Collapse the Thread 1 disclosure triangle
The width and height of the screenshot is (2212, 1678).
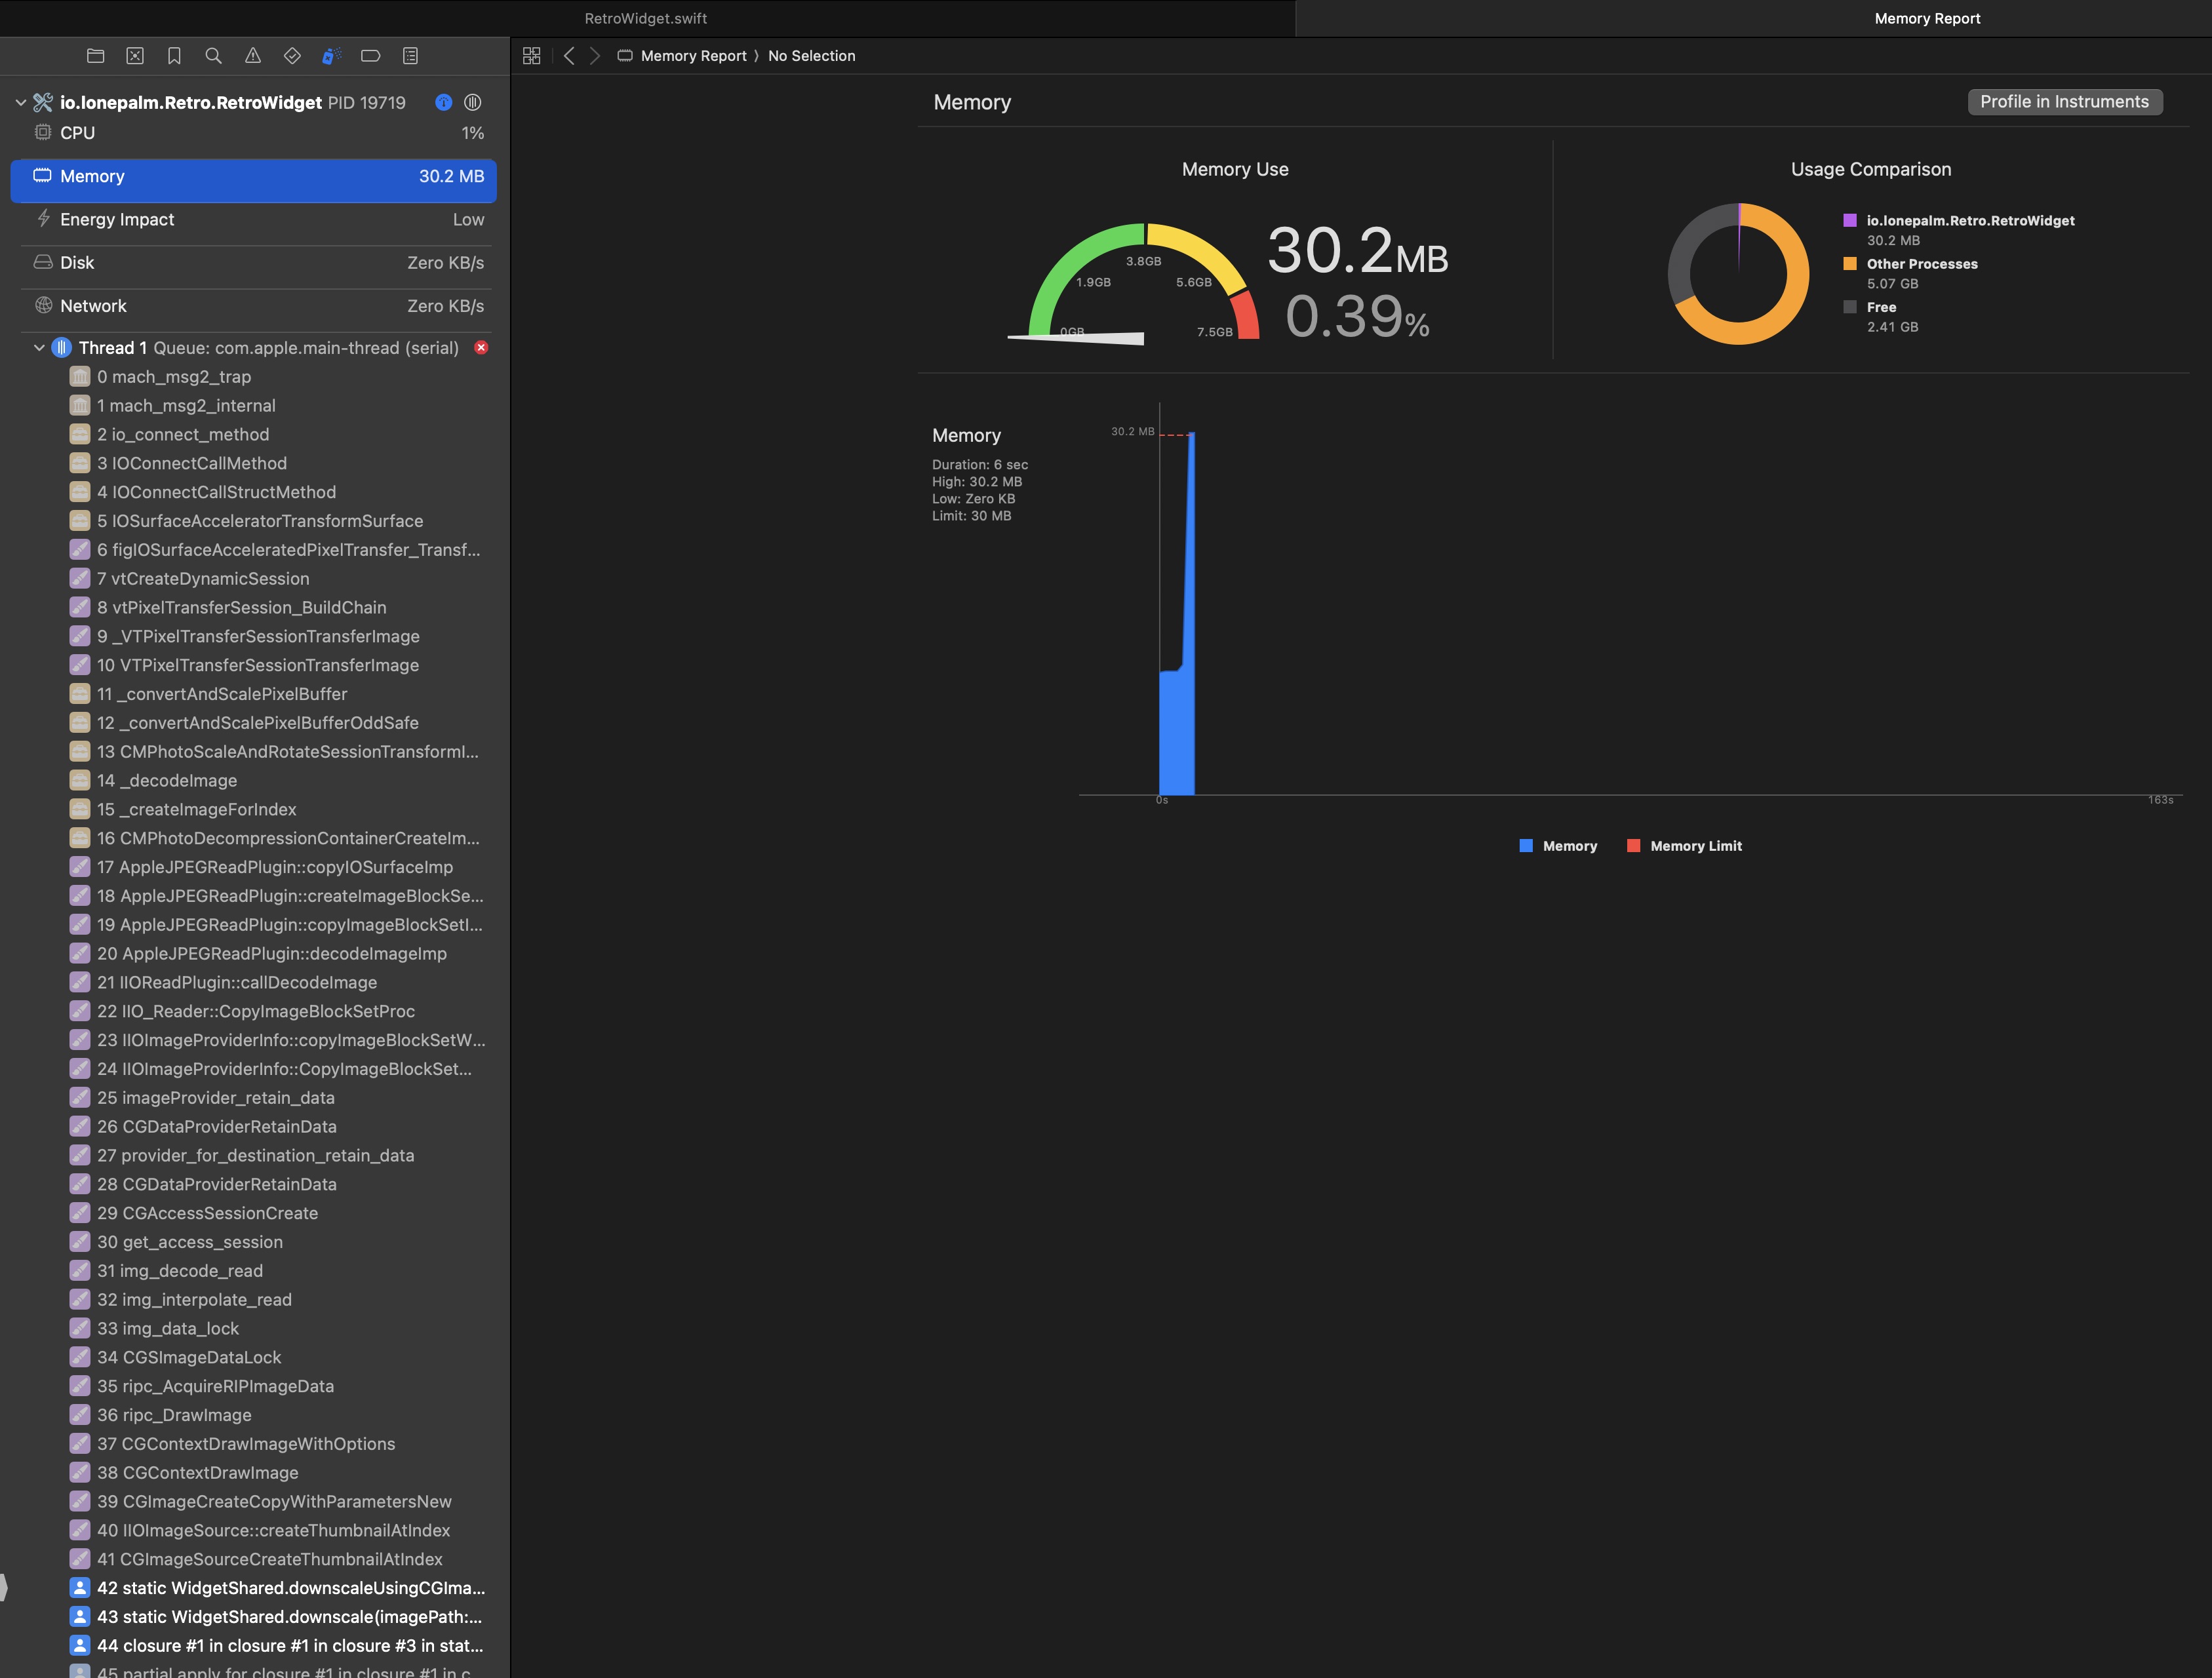point(39,348)
